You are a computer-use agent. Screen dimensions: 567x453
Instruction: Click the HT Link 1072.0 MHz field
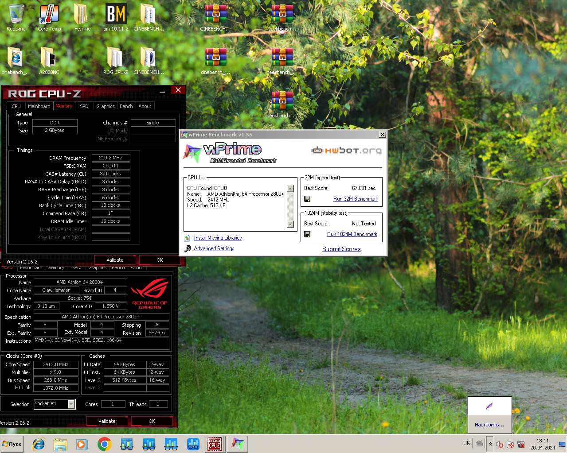coord(55,388)
